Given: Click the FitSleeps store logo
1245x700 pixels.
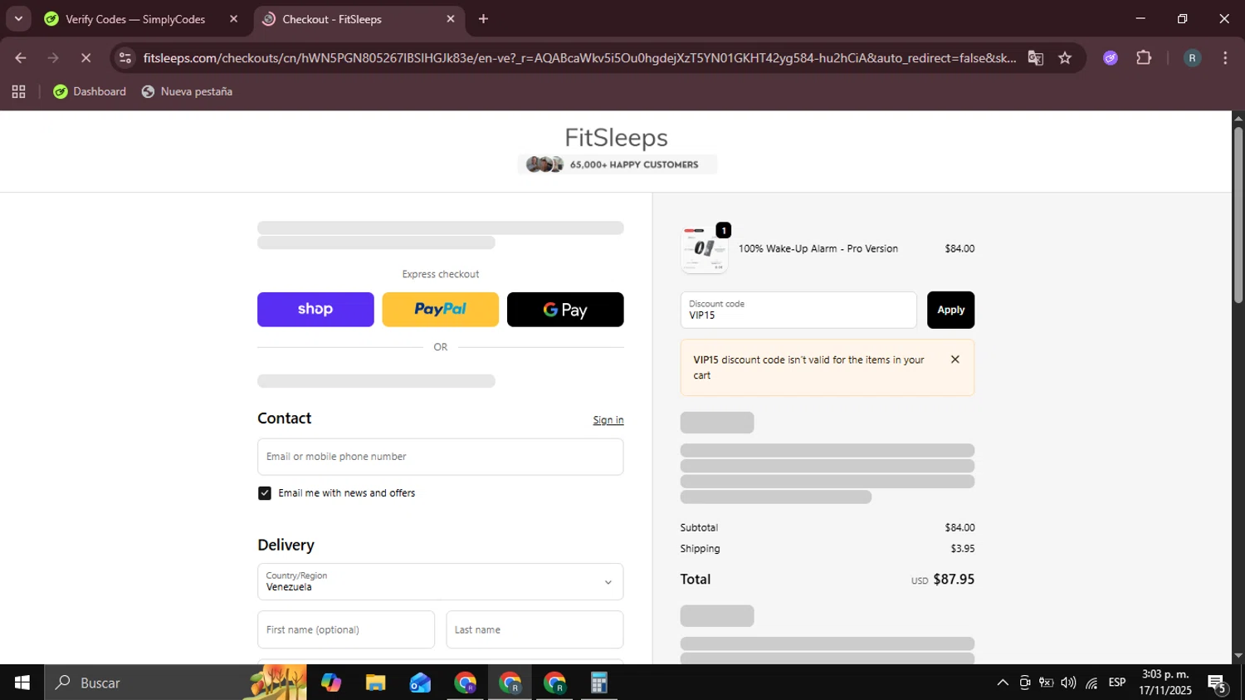Looking at the screenshot, I should (616, 138).
